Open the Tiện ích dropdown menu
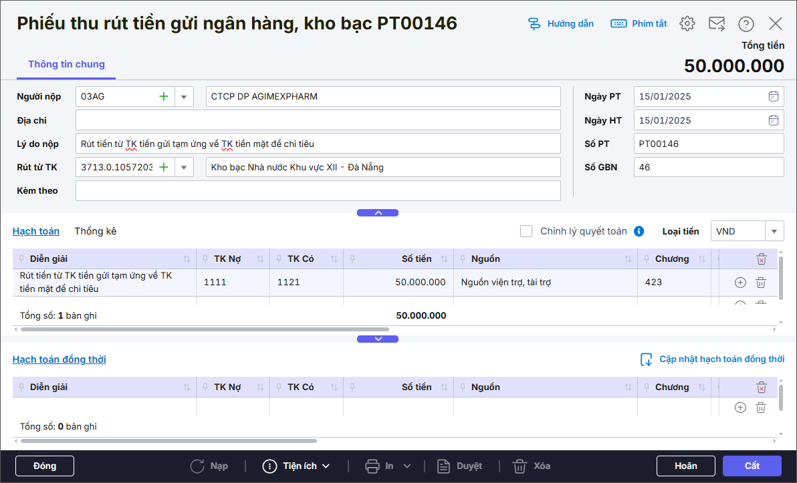This screenshot has height=483, width=797. 296,466
